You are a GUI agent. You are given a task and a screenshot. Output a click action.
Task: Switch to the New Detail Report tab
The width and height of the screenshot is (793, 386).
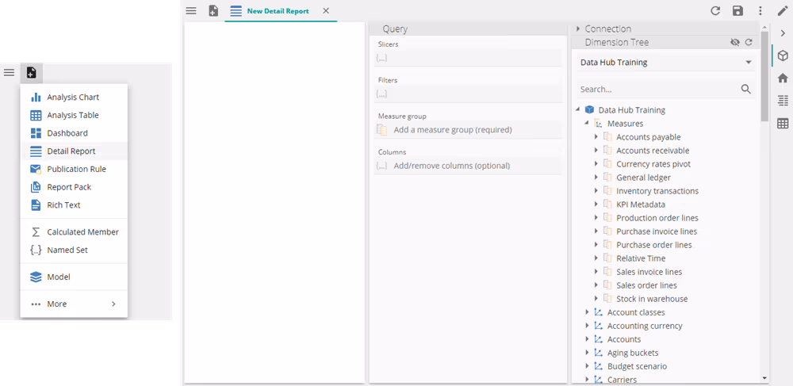278,11
